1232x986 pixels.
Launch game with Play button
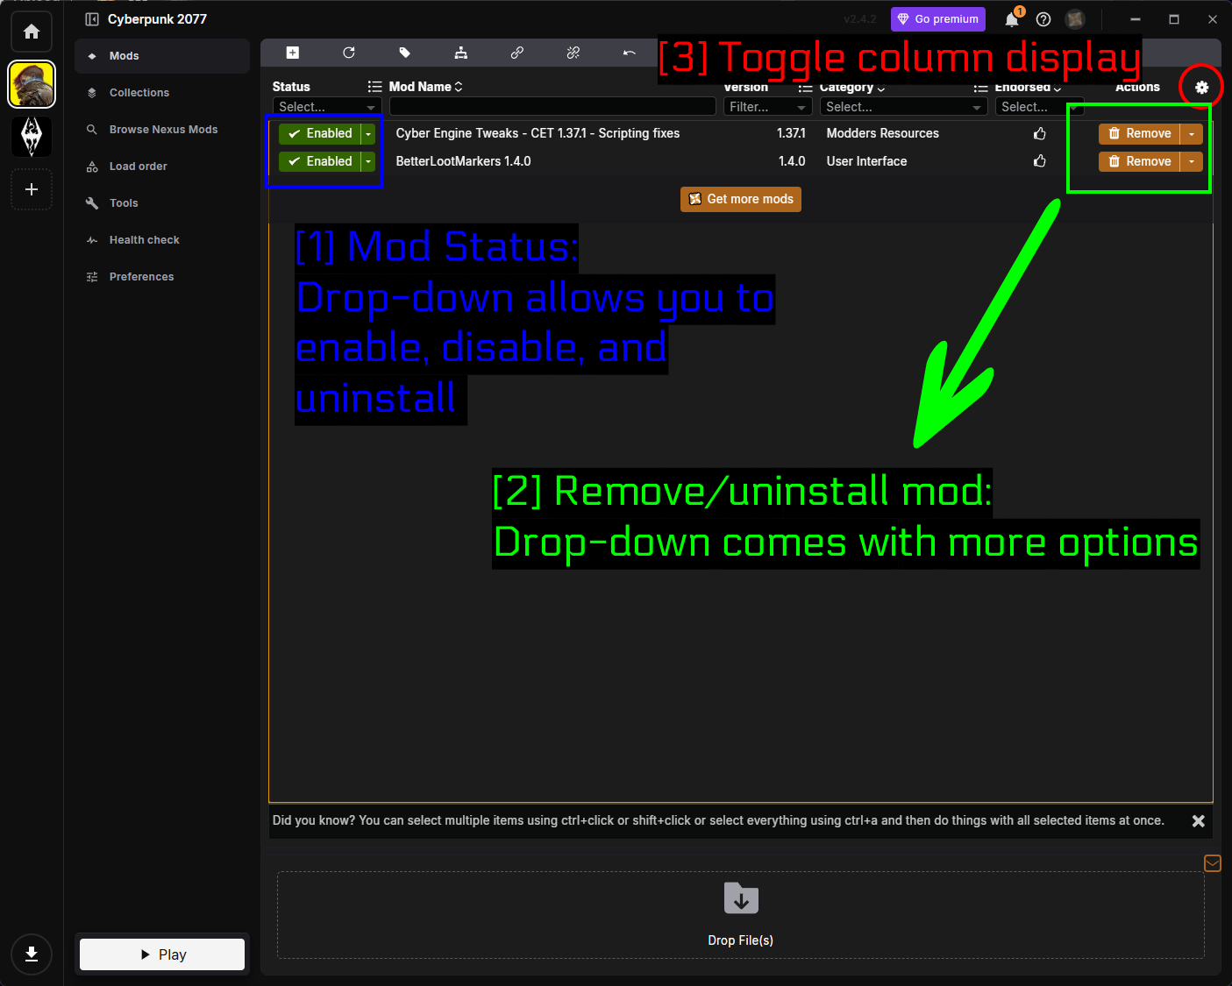(x=162, y=954)
